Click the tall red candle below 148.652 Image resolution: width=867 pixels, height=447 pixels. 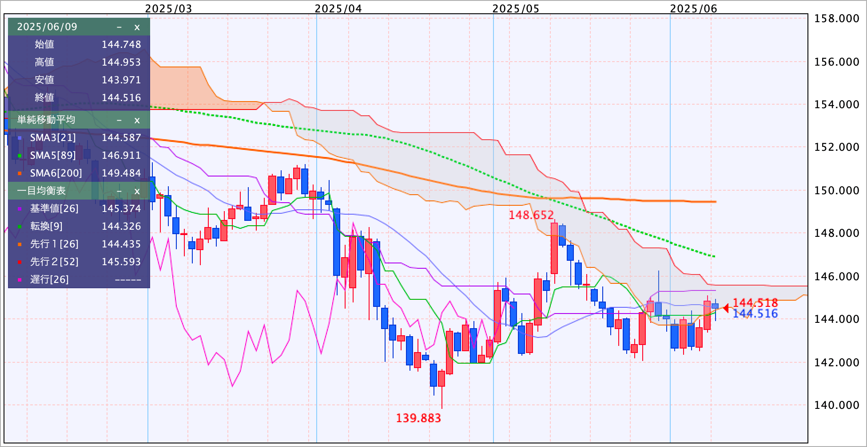554,248
